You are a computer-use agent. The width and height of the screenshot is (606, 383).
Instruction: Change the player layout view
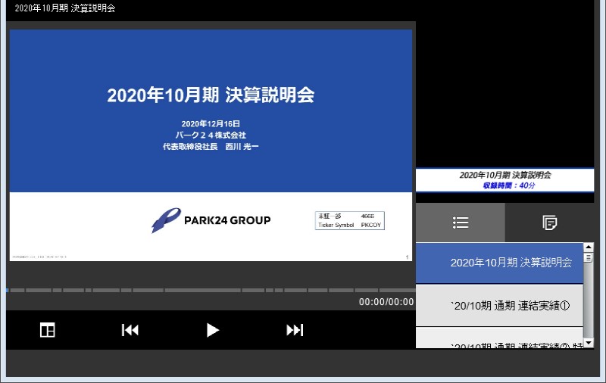click(48, 330)
